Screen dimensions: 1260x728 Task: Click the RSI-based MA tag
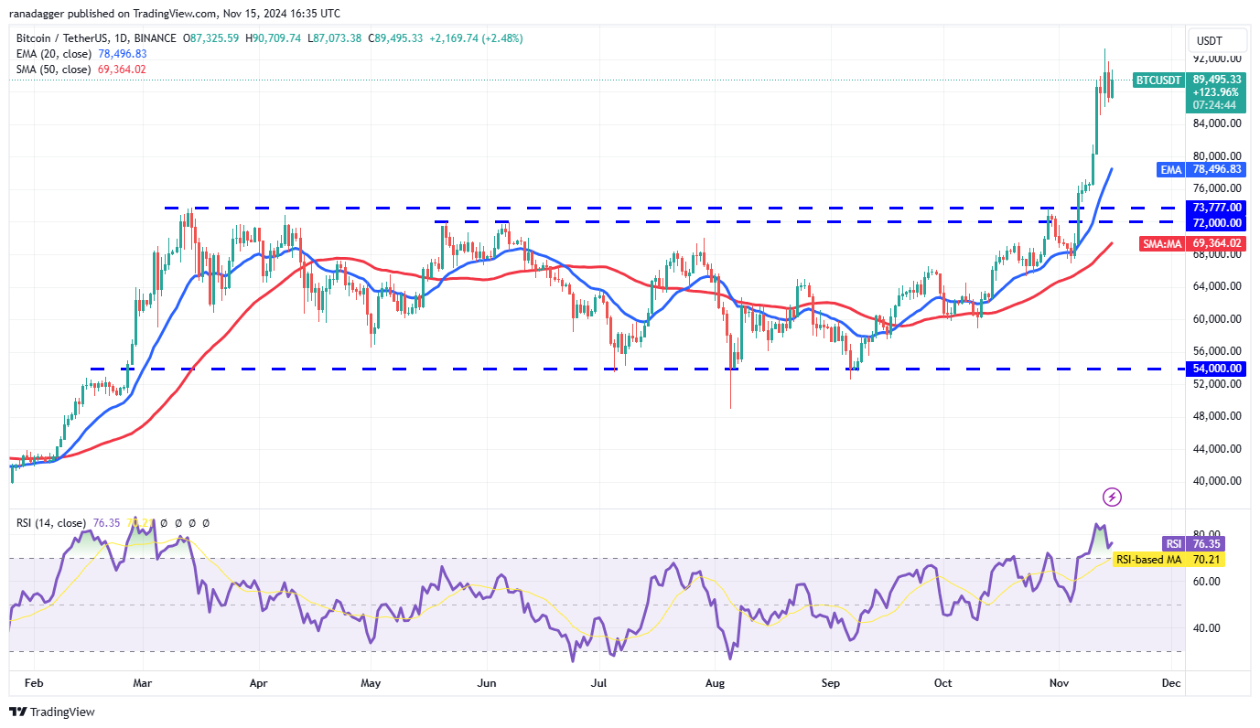[x=1148, y=559]
